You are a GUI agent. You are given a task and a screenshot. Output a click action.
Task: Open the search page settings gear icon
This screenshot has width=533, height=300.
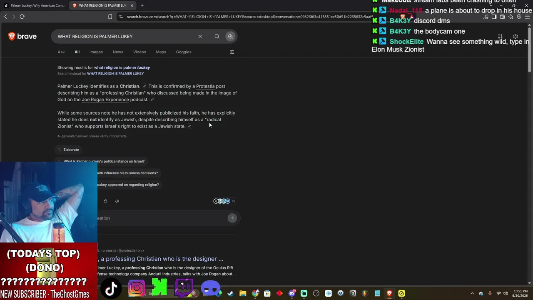[516, 36]
